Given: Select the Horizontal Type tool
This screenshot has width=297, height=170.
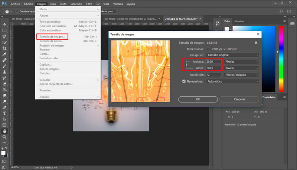Looking at the screenshot, I should coord(4,113).
